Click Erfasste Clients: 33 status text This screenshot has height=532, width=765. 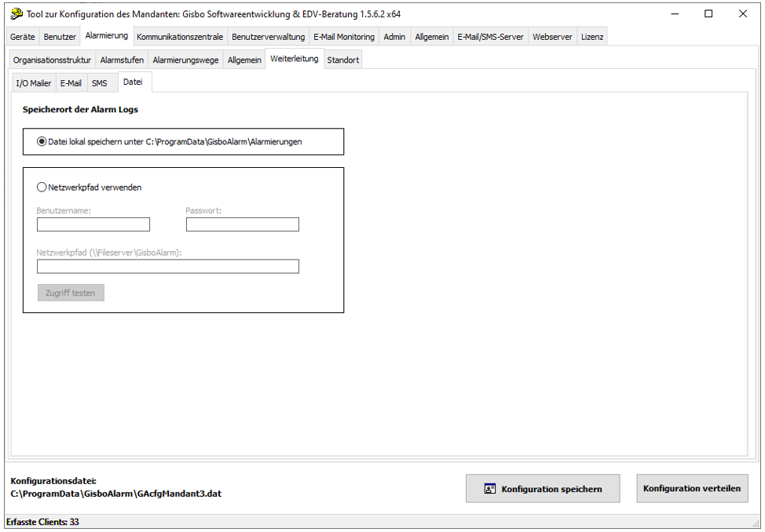(x=42, y=522)
